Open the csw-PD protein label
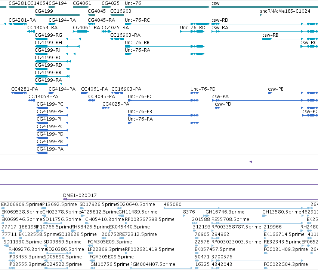Viewport: 318px width, 270px height. (x=223, y=104)
